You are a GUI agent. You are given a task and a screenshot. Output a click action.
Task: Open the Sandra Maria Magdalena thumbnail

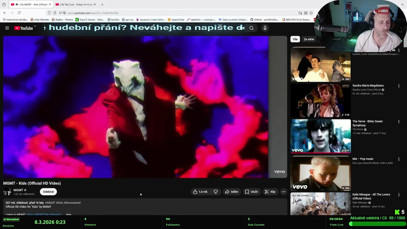[321, 101]
